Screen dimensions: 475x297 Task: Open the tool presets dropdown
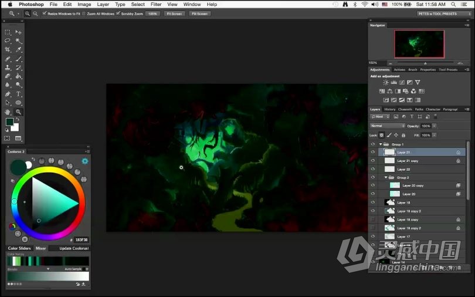pyautogui.click(x=444, y=14)
